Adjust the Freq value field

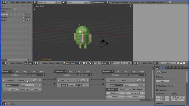[13, 90]
